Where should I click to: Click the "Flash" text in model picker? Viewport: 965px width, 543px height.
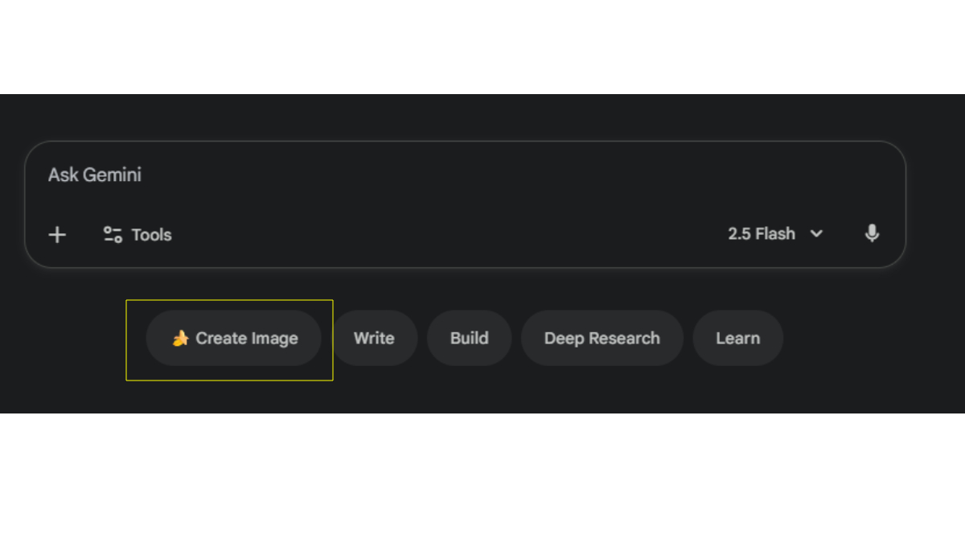pos(775,234)
